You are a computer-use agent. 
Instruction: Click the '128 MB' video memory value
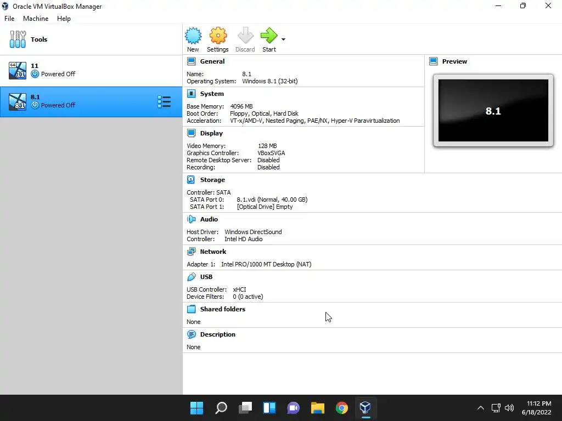267,146
